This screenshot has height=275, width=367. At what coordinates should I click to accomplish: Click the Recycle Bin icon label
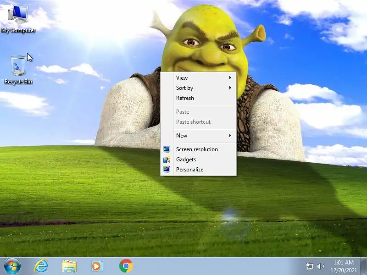[x=18, y=82]
